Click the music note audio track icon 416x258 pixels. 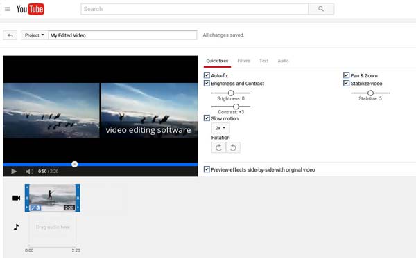[16, 227]
